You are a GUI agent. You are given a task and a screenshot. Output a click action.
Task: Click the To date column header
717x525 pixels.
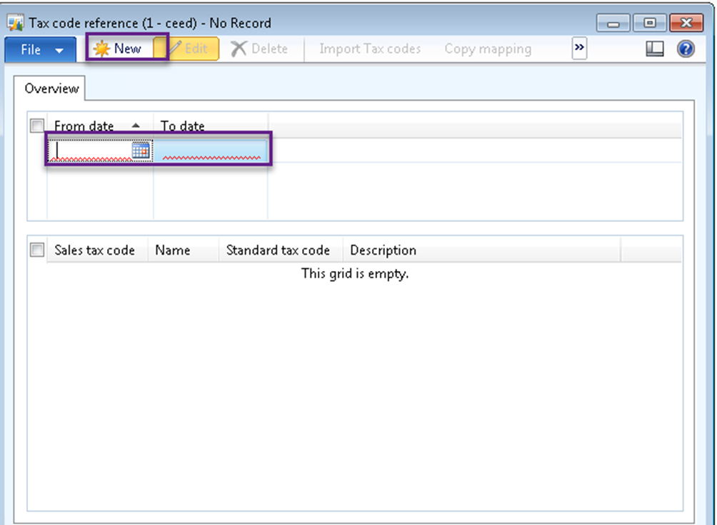[211, 126]
